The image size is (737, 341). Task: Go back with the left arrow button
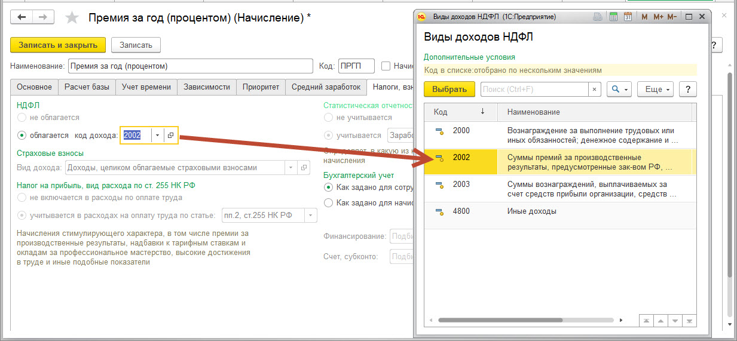tap(22, 17)
